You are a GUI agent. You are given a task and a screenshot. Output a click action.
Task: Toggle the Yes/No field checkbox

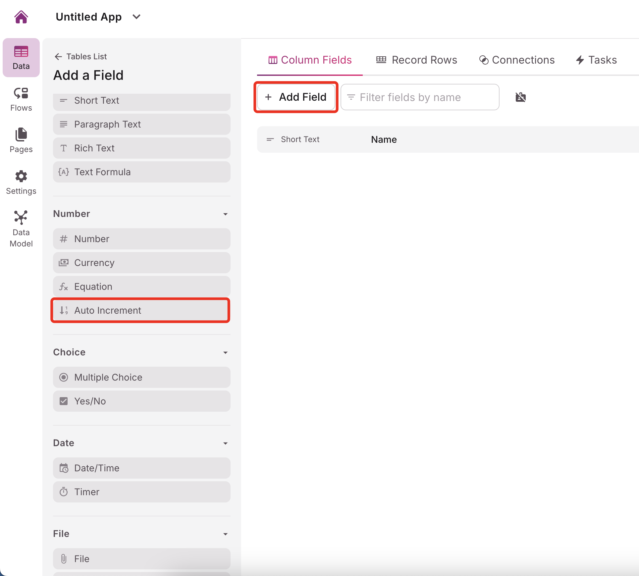tap(65, 401)
